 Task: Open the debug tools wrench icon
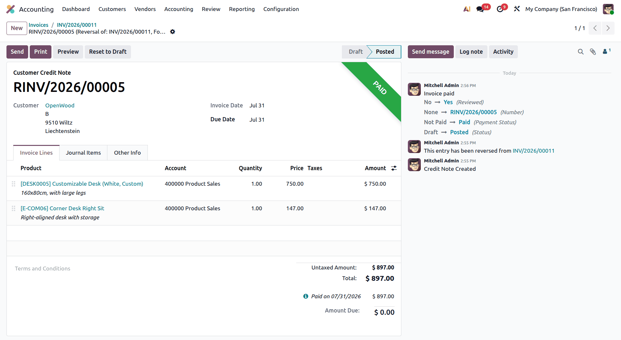517,9
